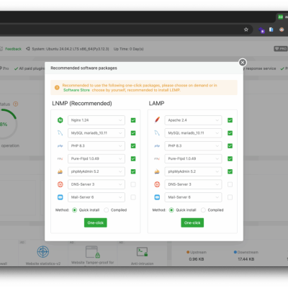Open LNMP MySQL mariadb_10.11 dropdown
Image resolution: width=288 pixels, height=288 pixels.
pyautogui.click(x=96, y=133)
